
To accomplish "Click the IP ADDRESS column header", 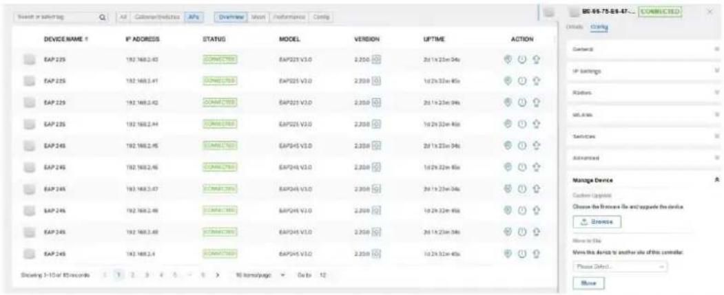I will 142,40.
